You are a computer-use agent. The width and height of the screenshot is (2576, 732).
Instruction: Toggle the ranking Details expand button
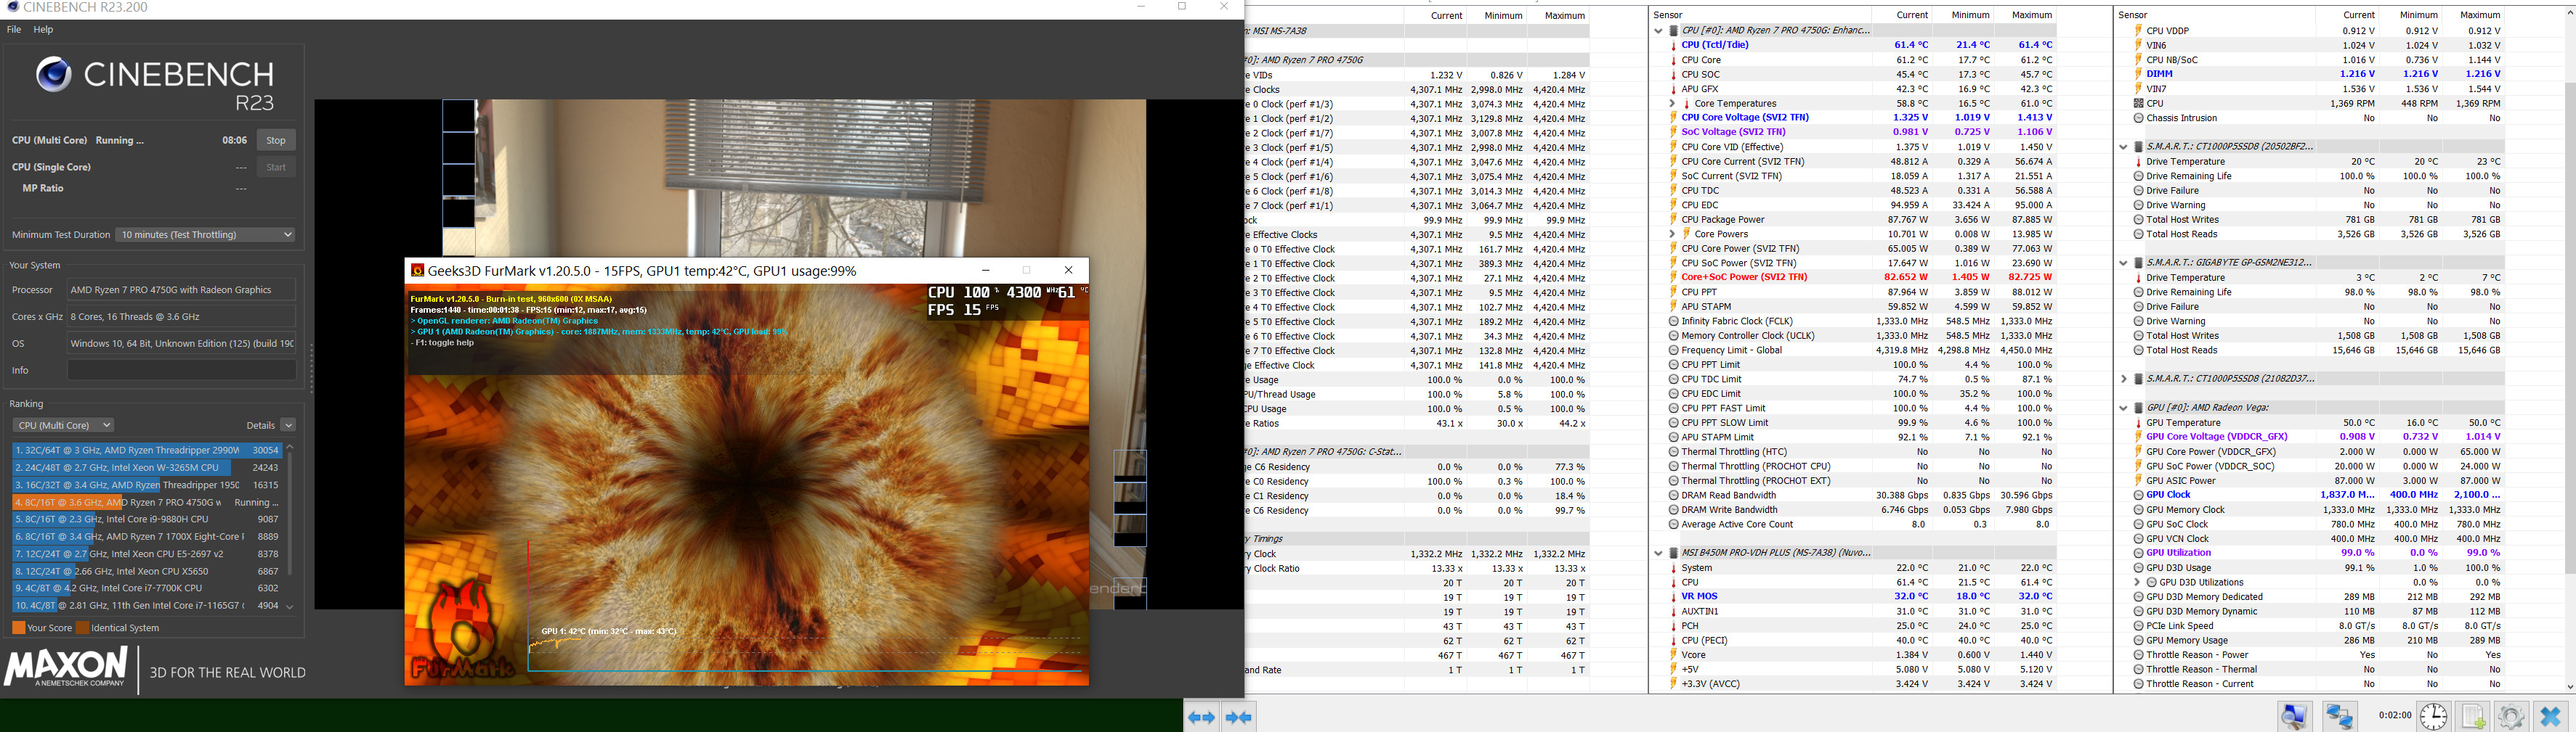tap(288, 425)
